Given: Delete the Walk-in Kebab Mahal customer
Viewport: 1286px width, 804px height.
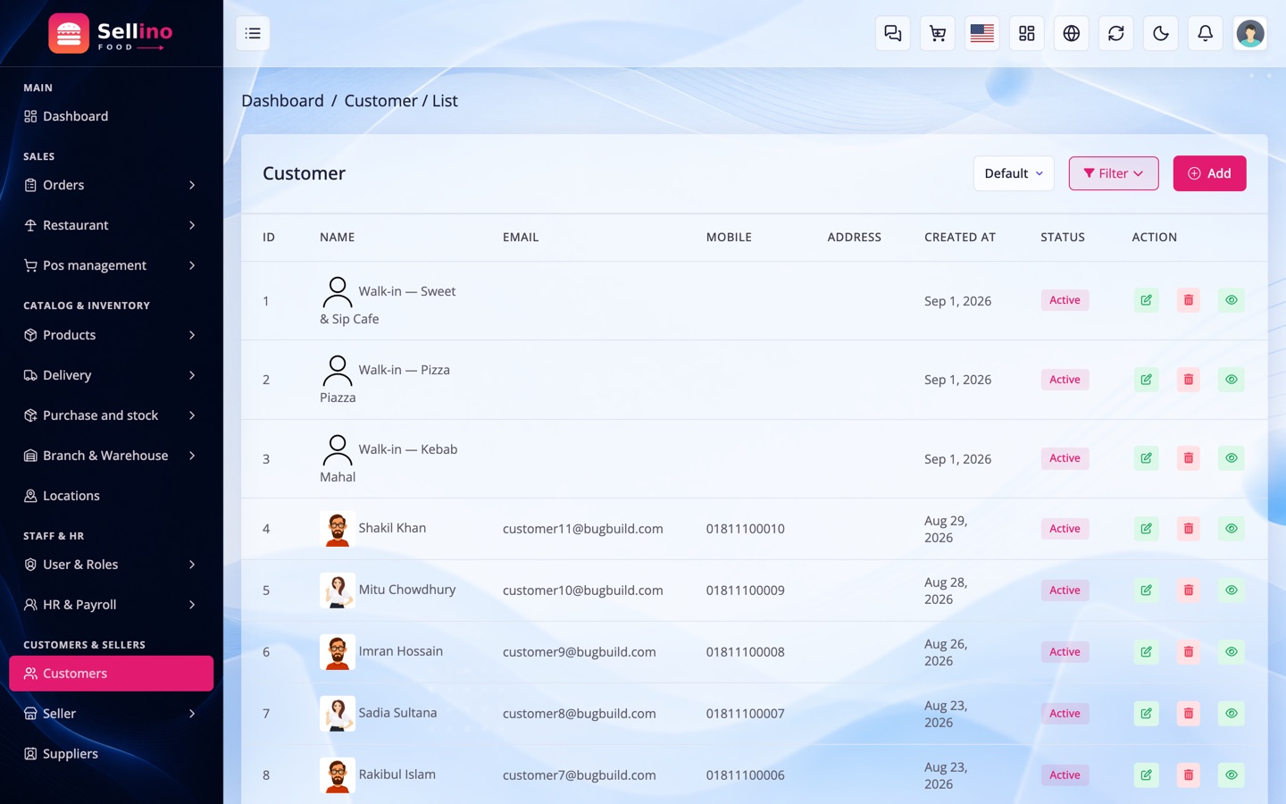Looking at the screenshot, I should click(1189, 458).
